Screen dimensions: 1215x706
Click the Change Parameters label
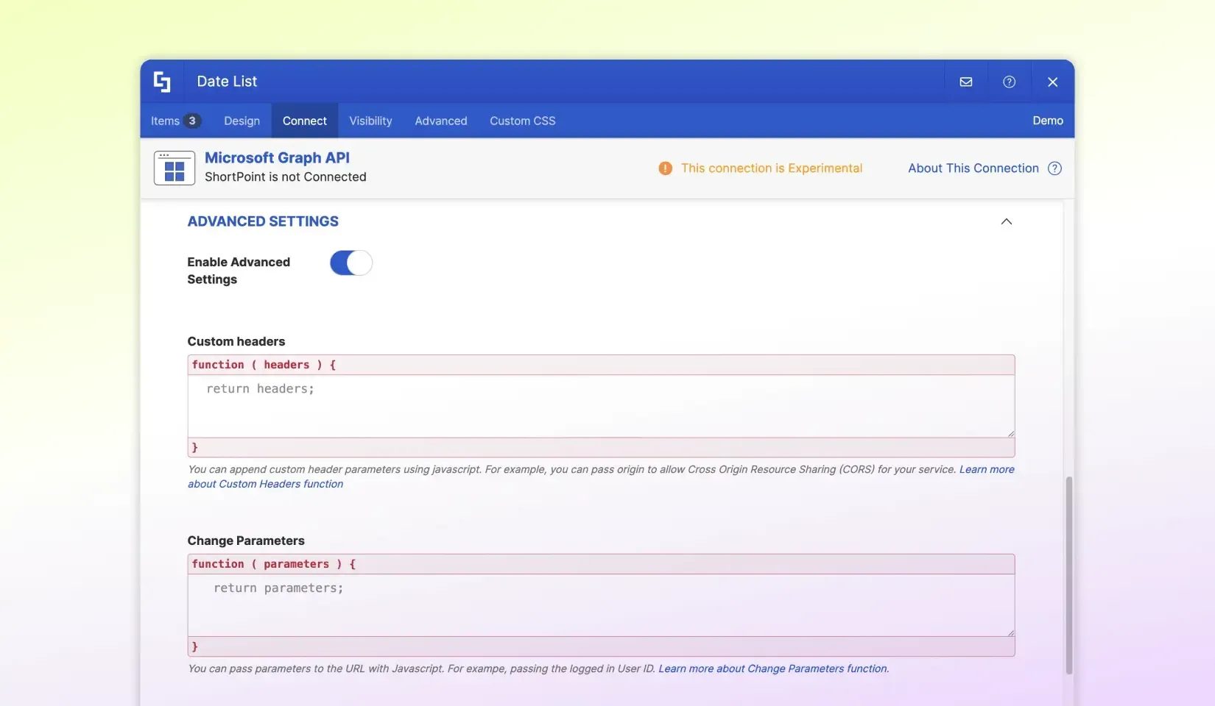coord(246,541)
